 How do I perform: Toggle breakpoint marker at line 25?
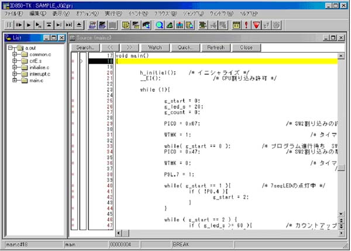point(73,101)
